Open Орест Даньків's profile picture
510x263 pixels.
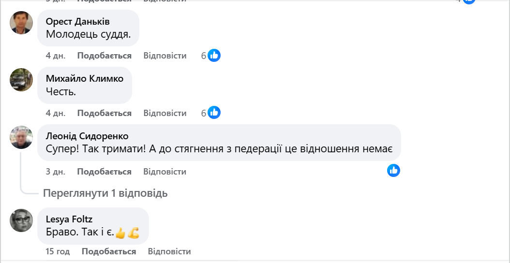click(21, 23)
